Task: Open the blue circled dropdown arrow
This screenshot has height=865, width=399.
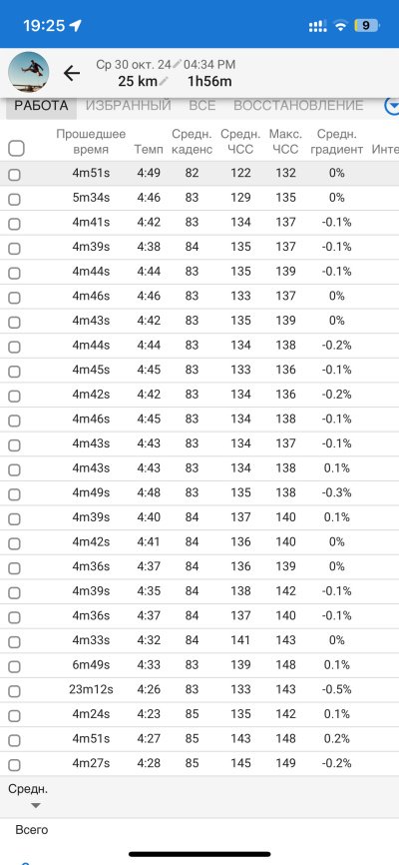Action: (x=392, y=106)
